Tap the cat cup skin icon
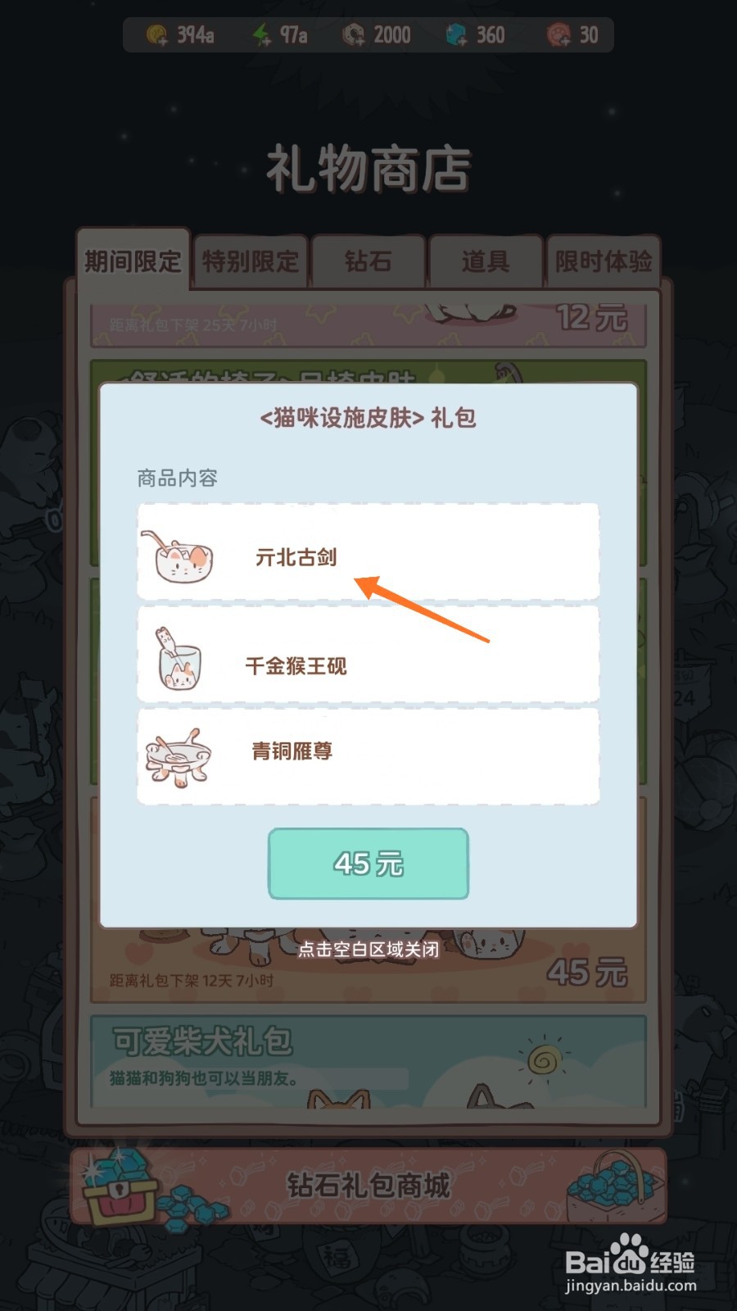The image size is (737, 1311). 177,659
